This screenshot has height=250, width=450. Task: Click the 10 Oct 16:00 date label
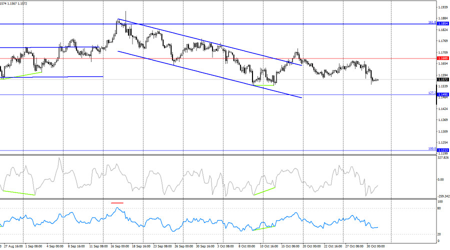coord(269,246)
